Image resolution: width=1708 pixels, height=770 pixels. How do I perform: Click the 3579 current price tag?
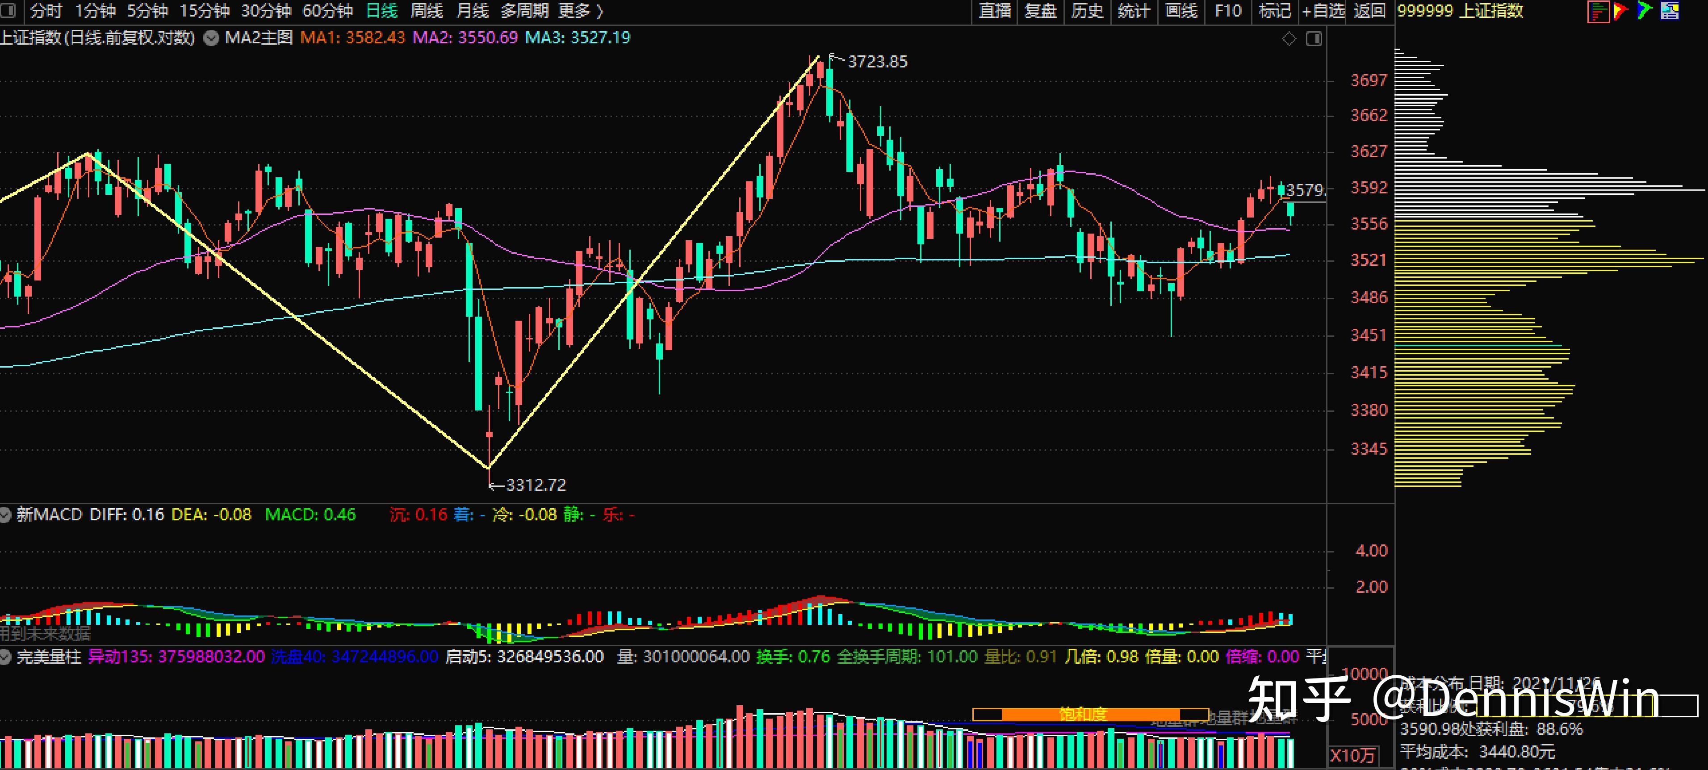1305,190
